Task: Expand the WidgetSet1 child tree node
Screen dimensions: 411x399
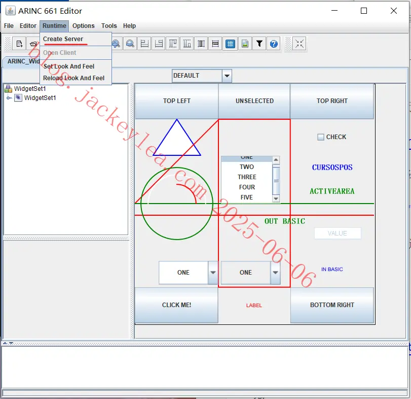Action: [x=9, y=98]
